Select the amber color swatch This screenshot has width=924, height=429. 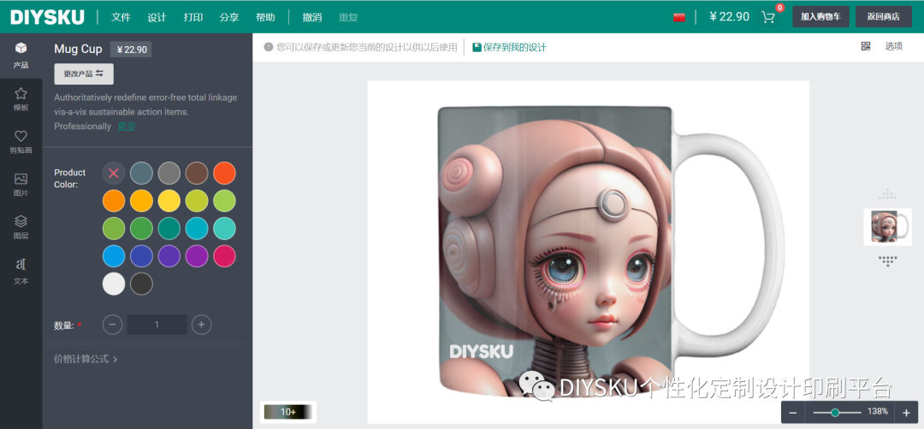(141, 201)
